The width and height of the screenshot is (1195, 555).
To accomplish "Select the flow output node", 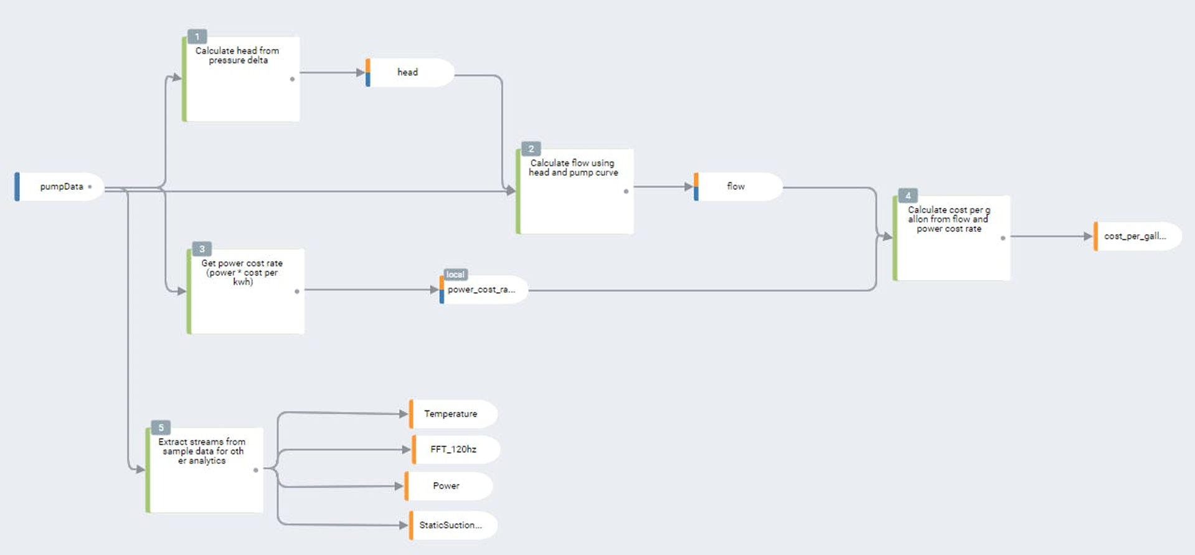I will (738, 186).
